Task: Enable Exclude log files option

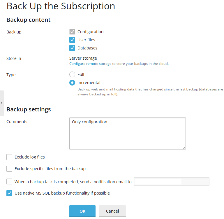Action: (x=9, y=157)
